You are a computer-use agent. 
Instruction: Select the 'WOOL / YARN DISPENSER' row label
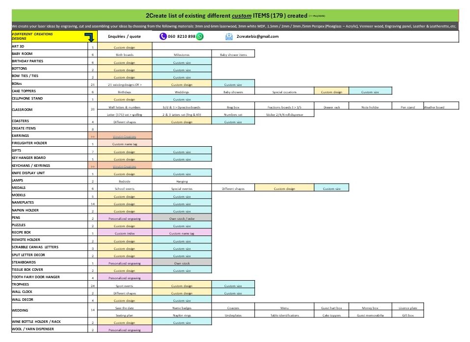coord(50,329)
